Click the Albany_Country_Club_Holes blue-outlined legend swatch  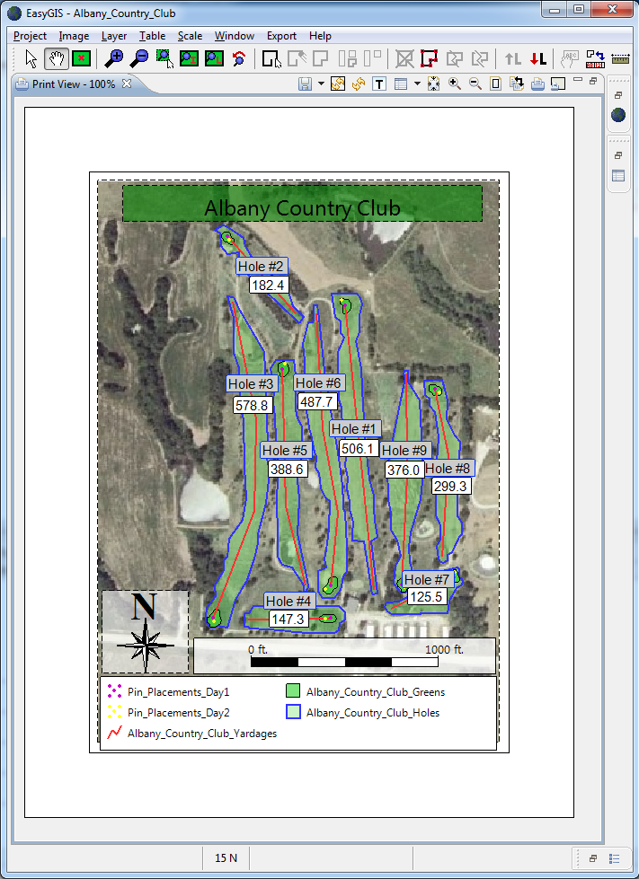[293, 712]
